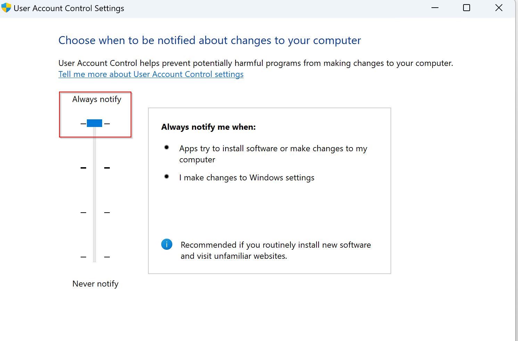Click the UAC shield icon in the title bar
This screenshot has height=341, width=518.
pos(6,8)
